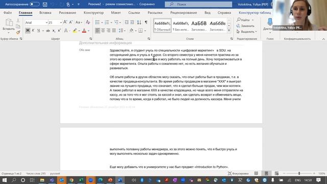Screen dimensions: 327x184
Task: Open the font color dropdown arrow
Action: [x=88, y=31]
